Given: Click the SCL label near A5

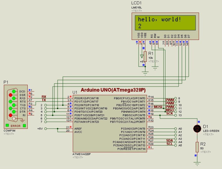Looking at the screenshot, I should tap(169, 144).
